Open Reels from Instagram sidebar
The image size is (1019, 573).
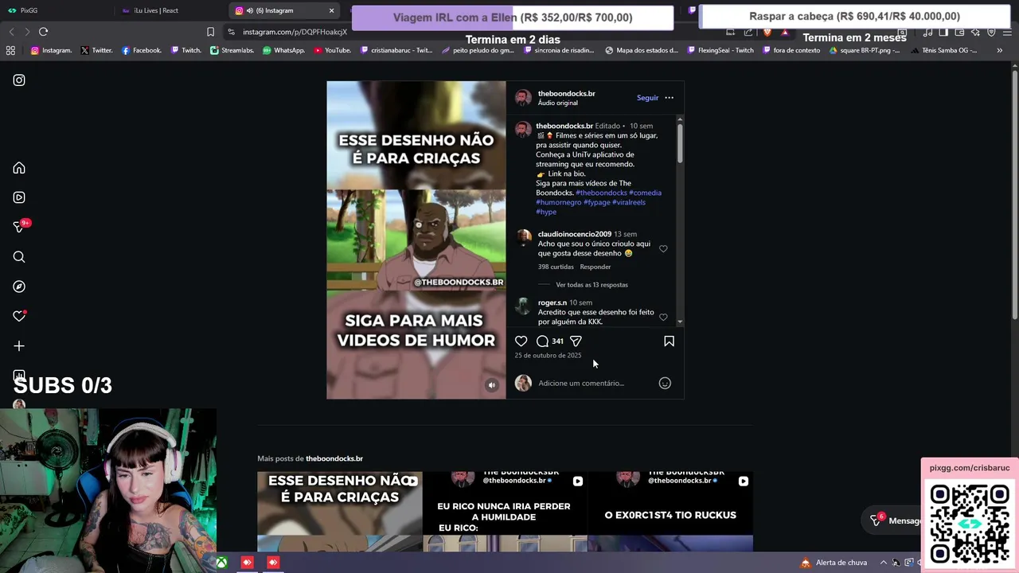pyautogui.click(x=19, y=197)
